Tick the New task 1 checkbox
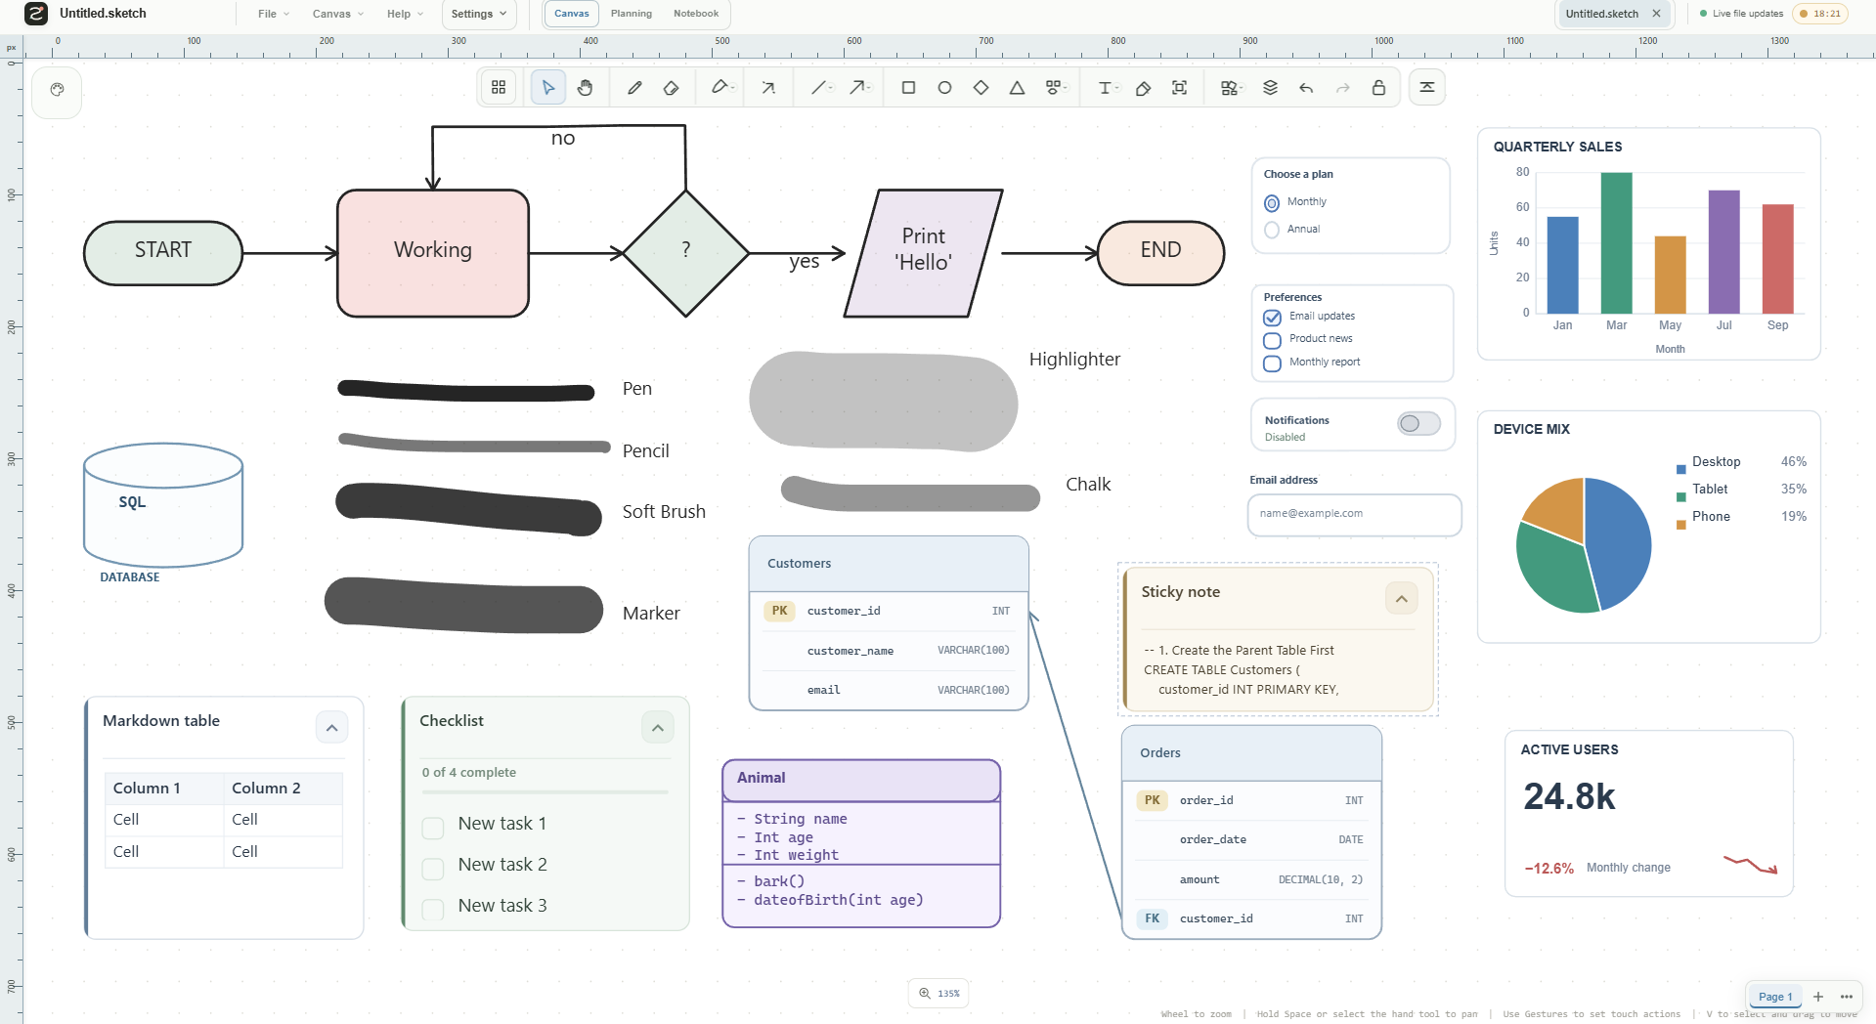Viewport: 1876px width, 1024px height. click(433, 828)
